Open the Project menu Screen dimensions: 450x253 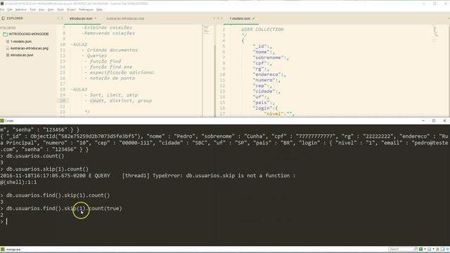pyautogui.click(x=71, y=9)
